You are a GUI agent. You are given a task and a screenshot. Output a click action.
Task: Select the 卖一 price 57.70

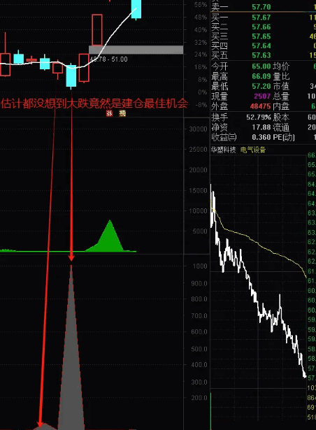[261, 7]
